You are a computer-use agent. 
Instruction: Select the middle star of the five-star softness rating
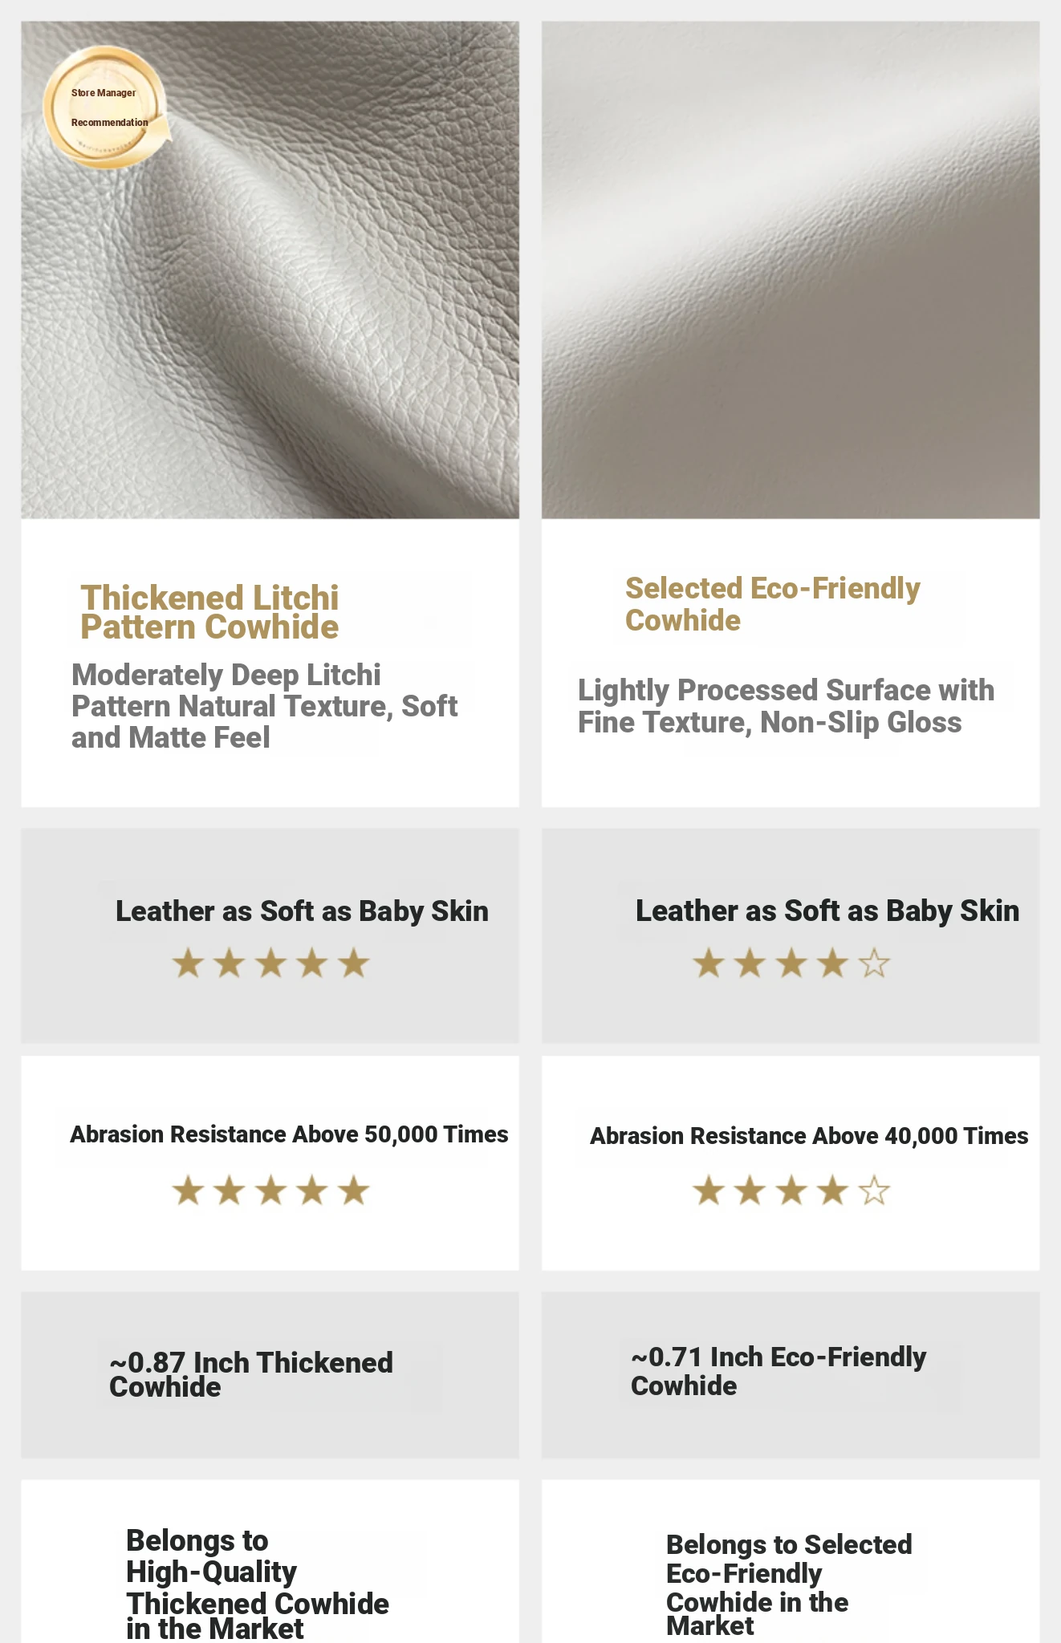tap(270, 963)
